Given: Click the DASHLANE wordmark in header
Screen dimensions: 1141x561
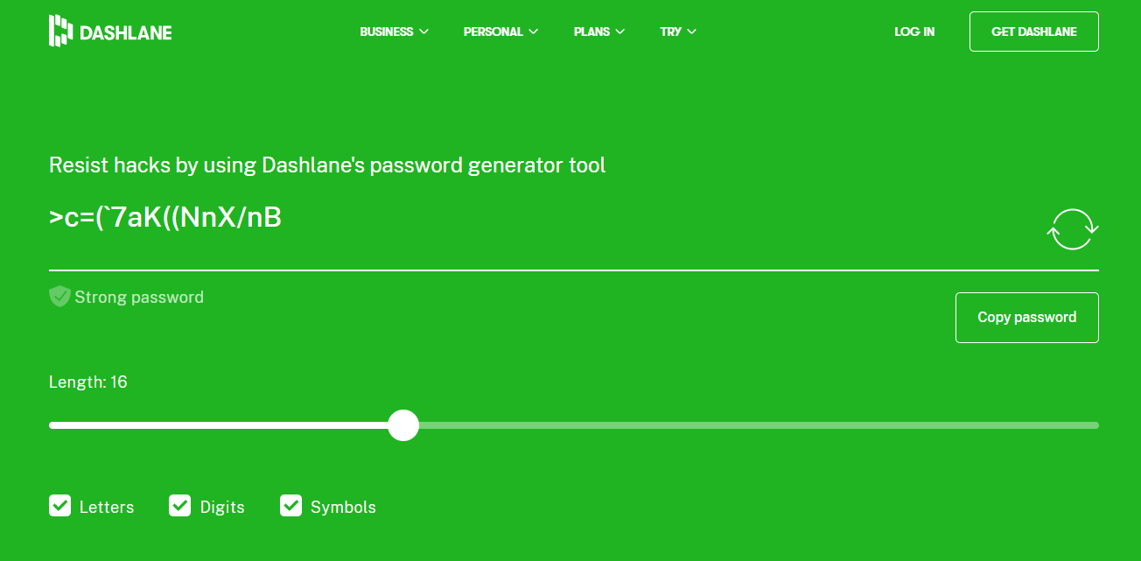Looking at the screenshot, I should point(126,33).
